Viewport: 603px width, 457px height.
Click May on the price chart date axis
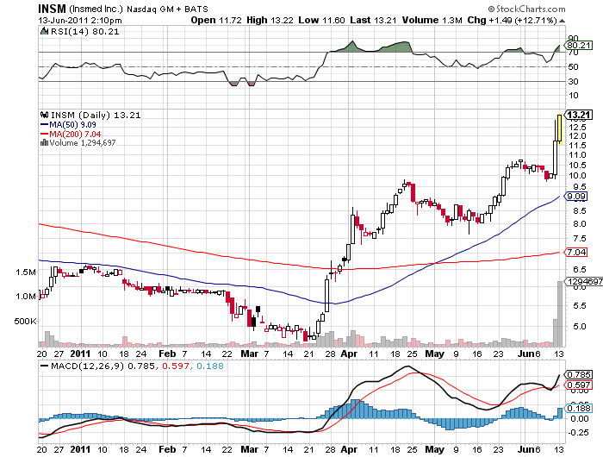pos(434,354)
